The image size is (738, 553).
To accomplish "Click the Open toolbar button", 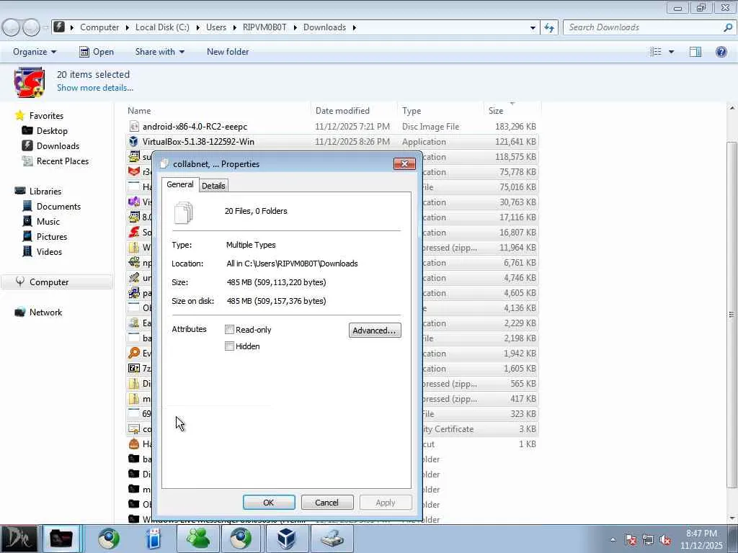I will click(97, 52).
